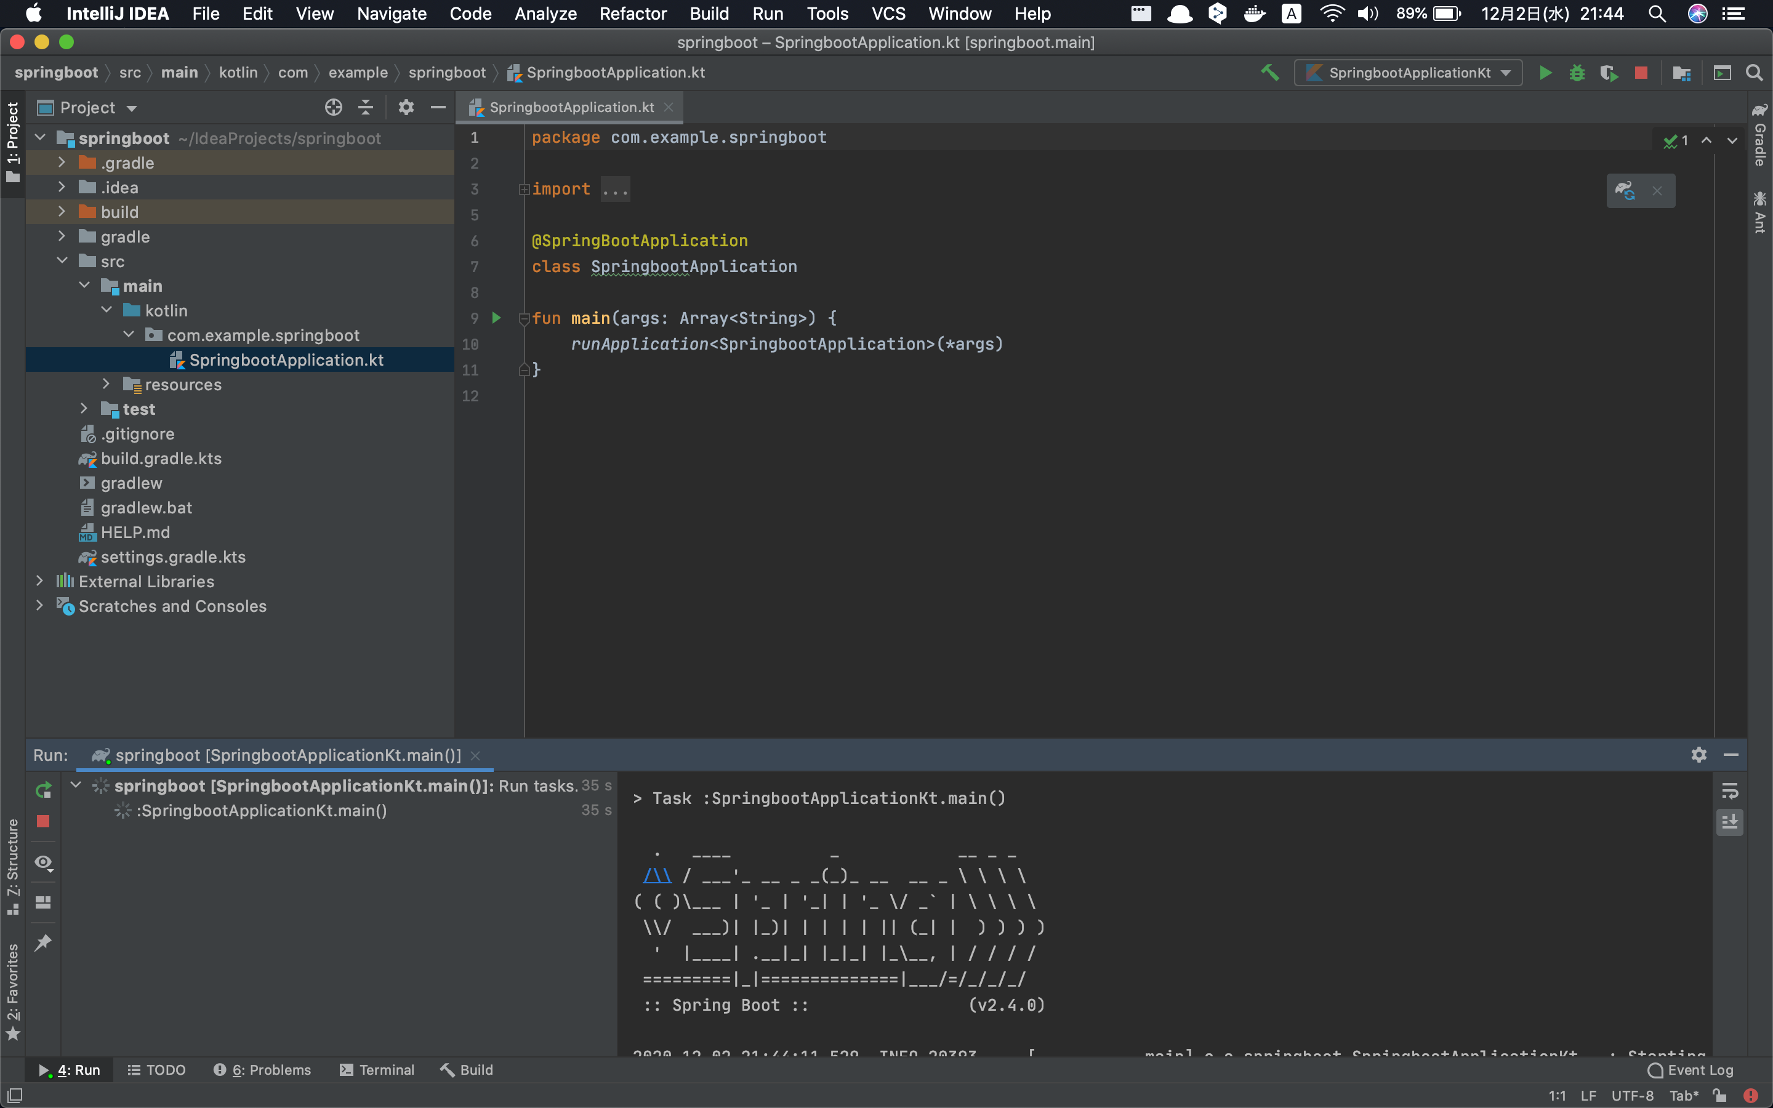This screenshot has width=1773, height=1108.
Task: Open the Refactor menu
Action: point(632,13)
